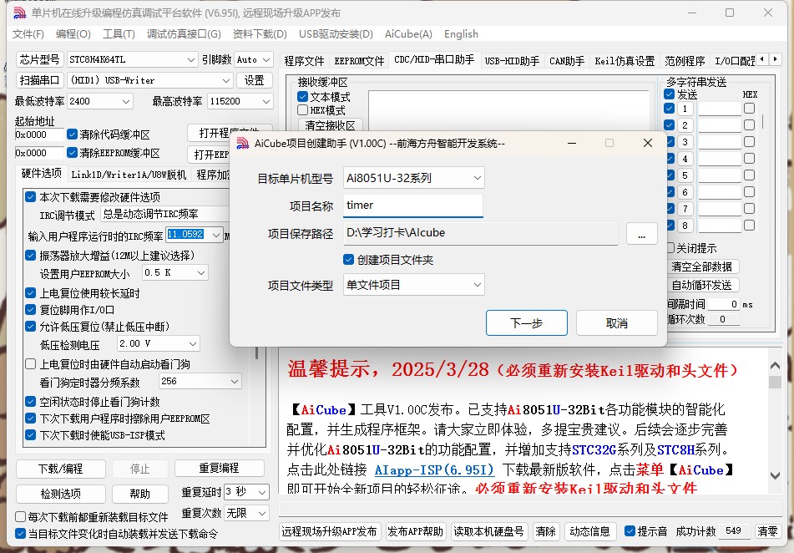Open the AIapp-ISP(6.95I) download link
Viewport: 794px width, 553px height.
click(x=434, y=469)
